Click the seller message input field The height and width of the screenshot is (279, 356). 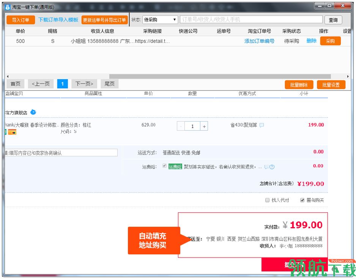61,153
